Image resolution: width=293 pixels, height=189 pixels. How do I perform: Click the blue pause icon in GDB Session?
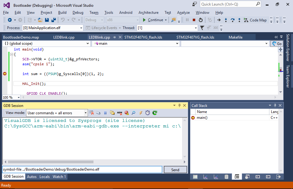point(105,113)
